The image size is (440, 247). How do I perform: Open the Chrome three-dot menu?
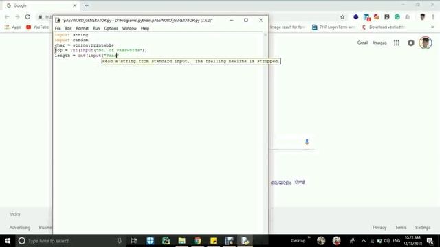pyautogui.click(x=433, y=17)
